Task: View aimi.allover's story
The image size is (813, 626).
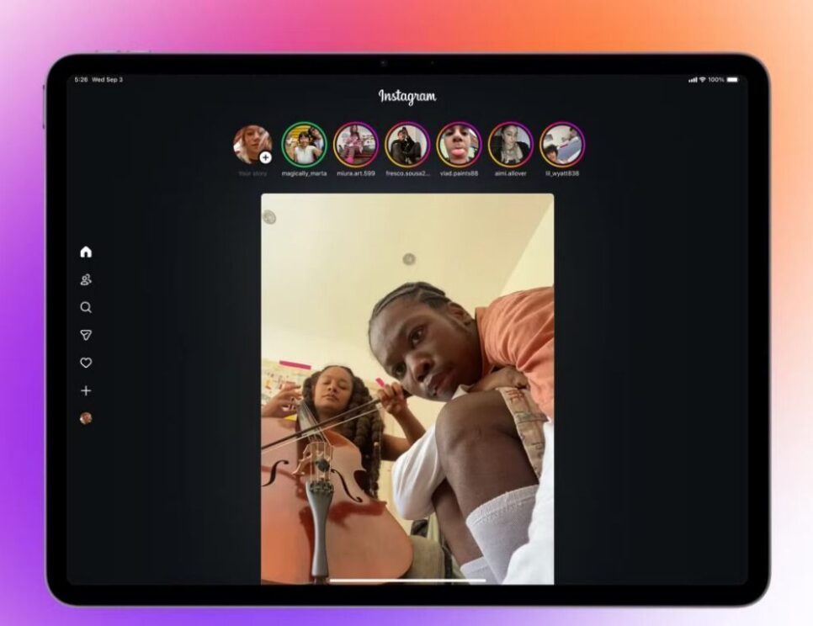Action: click(510, 145)
